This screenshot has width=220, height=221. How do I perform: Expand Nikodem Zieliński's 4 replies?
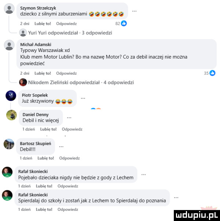pyautogui.click(x=81, y=82)
